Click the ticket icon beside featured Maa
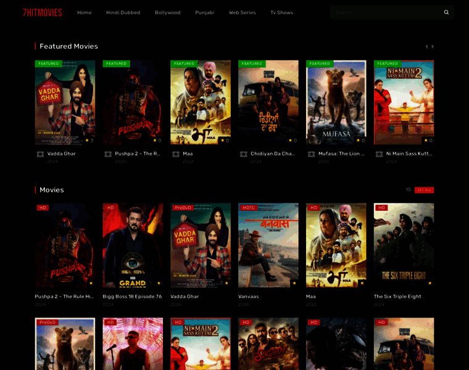Screen dimensions: 469x370 [176, 154]
